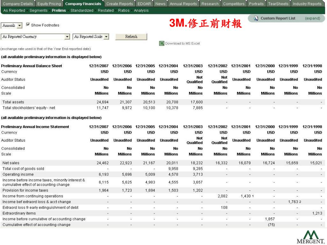Go to the Create Reports tab
The image size is (327, 245).
(119, 4)
